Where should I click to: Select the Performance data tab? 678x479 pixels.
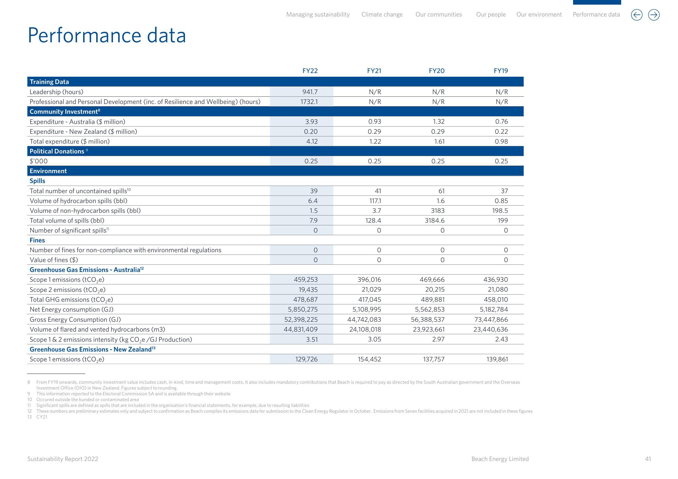click(596, 14)
